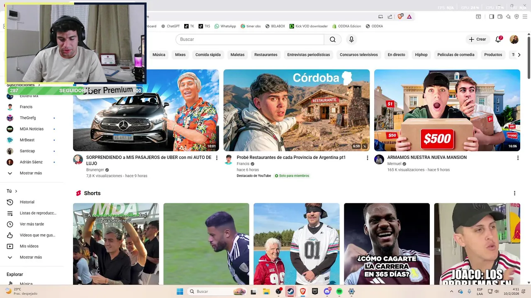
Task: Click the share page icon in address bar
Action: [390, 17]
